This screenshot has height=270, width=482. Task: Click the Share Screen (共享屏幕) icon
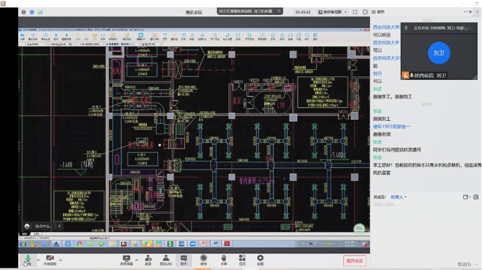(127, 259)
